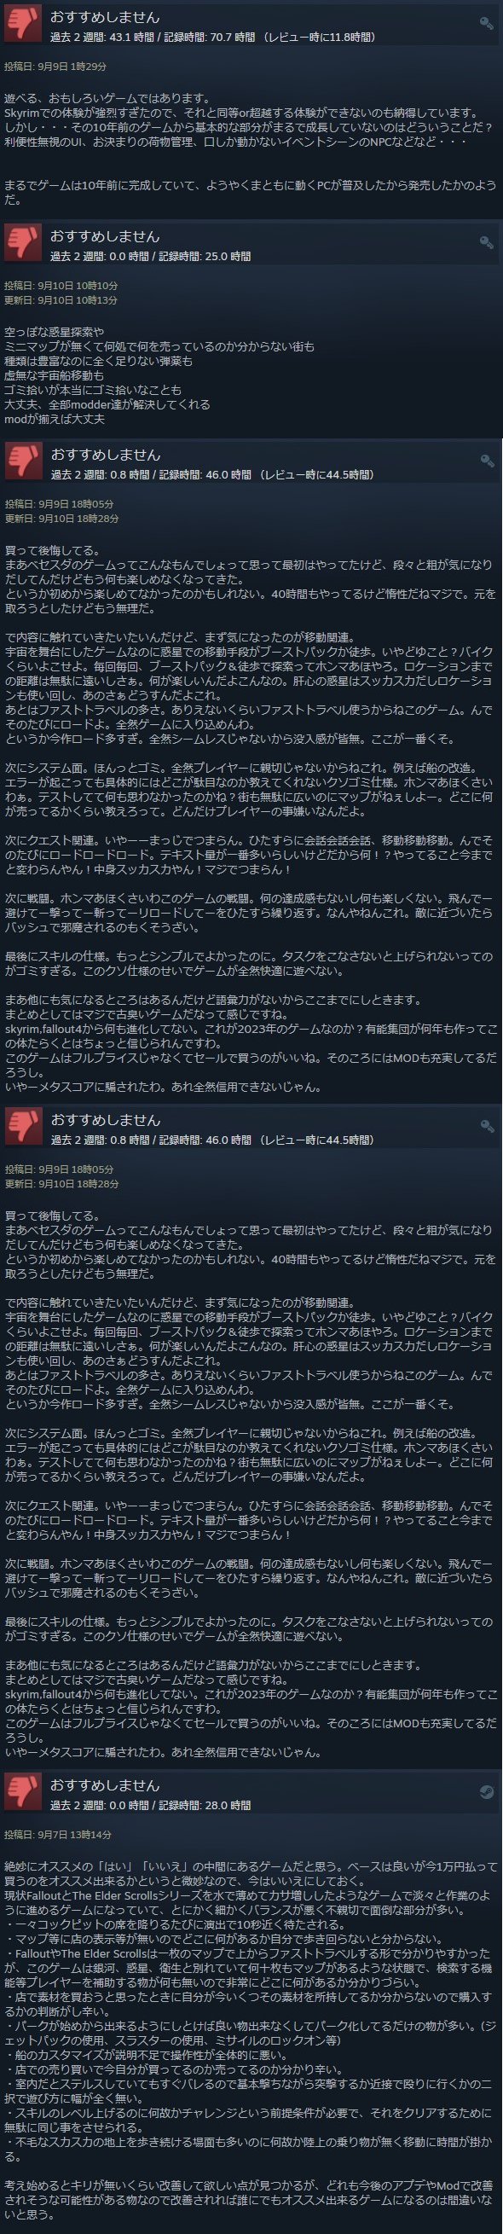Image resolution: width=503 pixels, height=2234 pixels.
Task: Click the posted date 9月9日 1時29分
Action: [72, 66]
